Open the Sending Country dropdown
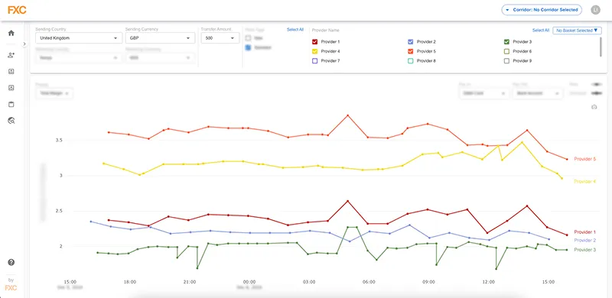Viewport: 612px width, 298px height. click(79, 38)
